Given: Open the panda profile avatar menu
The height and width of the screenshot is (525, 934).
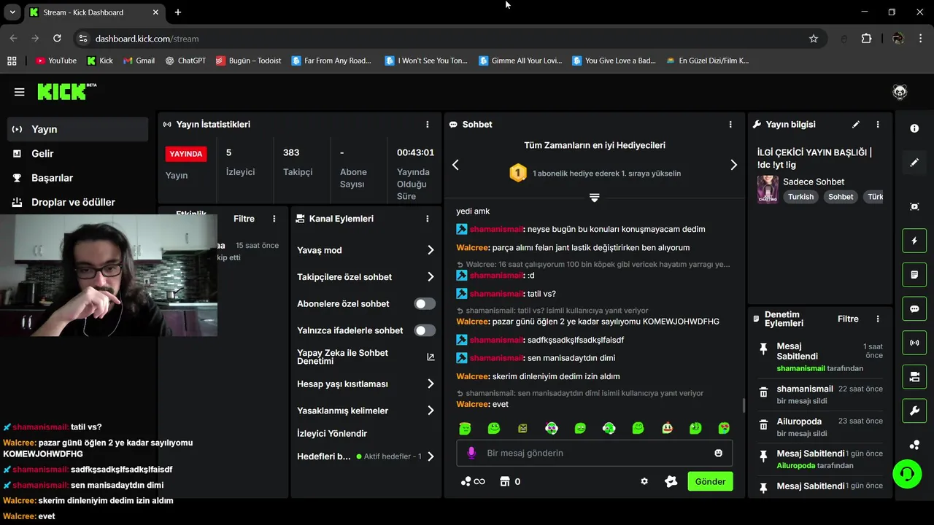Looking at the screenshot, I should [900, 92].
